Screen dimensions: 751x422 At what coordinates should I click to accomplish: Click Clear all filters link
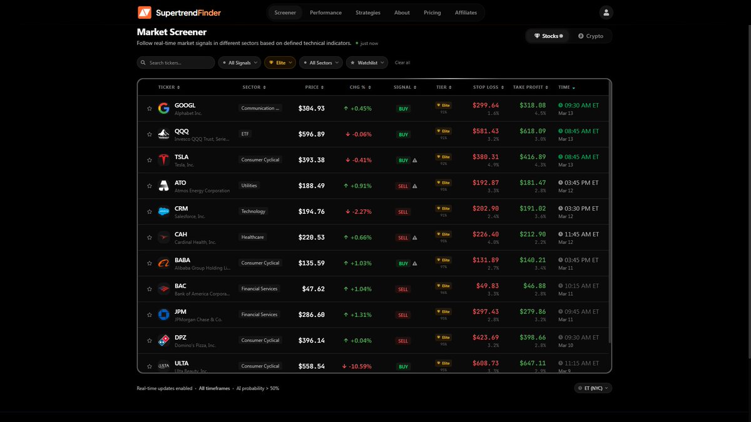click(x=402, y=63)
